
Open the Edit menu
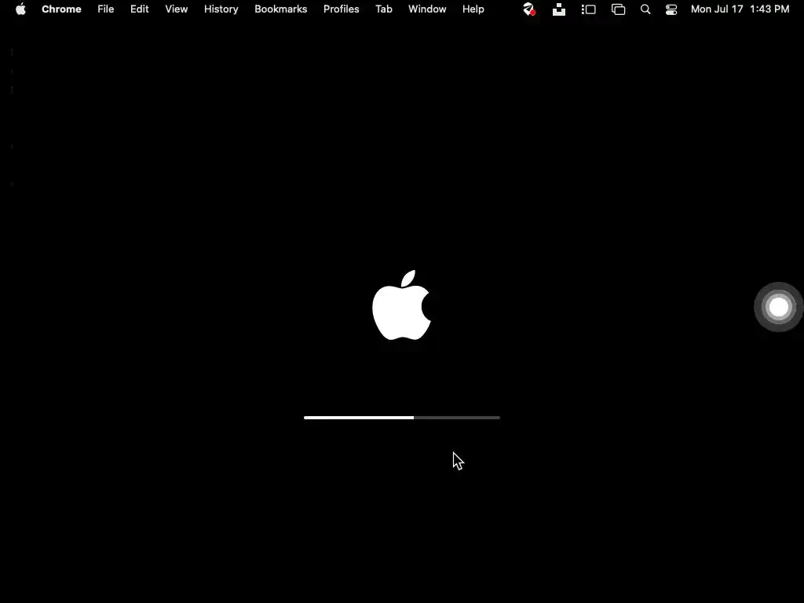pos(140,9)
